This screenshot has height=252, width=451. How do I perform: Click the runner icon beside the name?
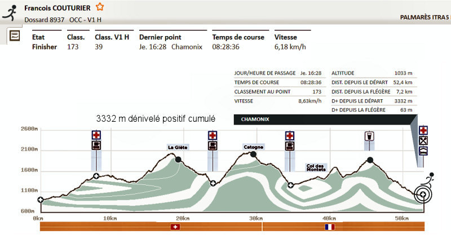click(x=10, y=13)
